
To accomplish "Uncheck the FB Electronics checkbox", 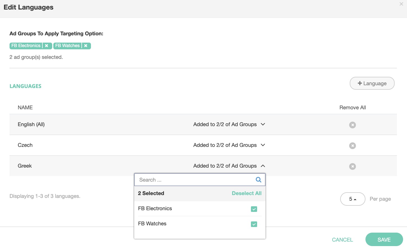I will pos(254,209).
